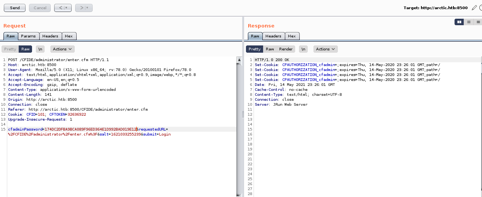
Task: Click the Accept-Language: en-US header line
Action: pos(43,80)
